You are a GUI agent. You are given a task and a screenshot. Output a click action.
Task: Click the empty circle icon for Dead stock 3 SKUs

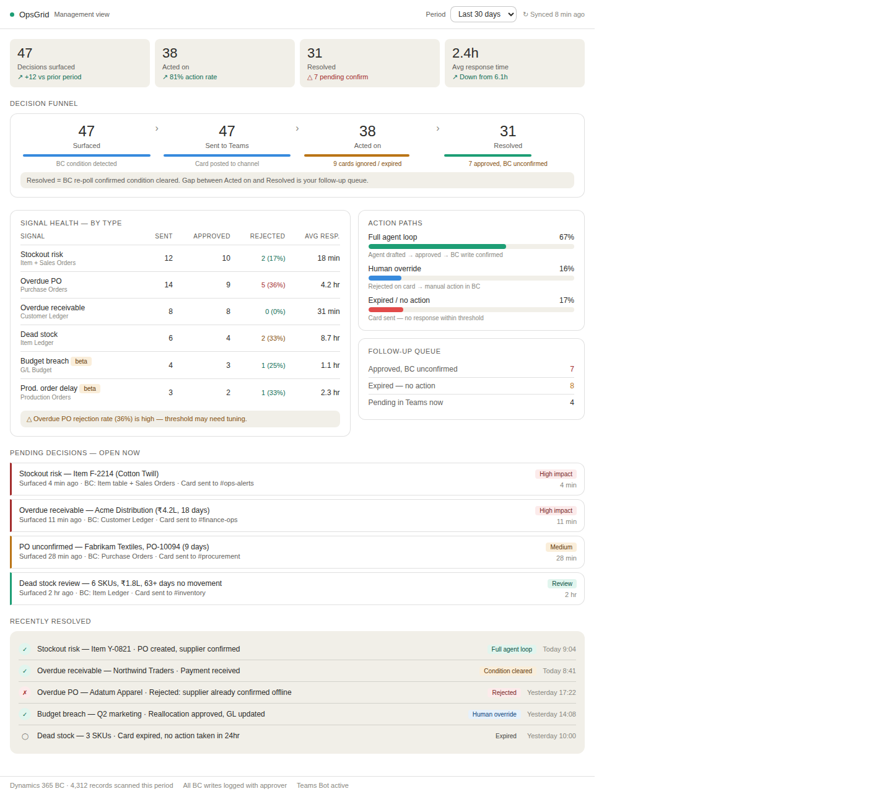(x=25, y=736)
